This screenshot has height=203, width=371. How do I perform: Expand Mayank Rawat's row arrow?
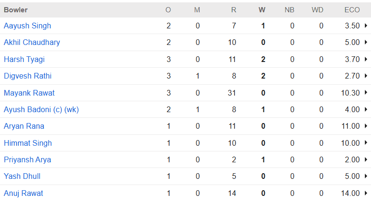(366, 93)
